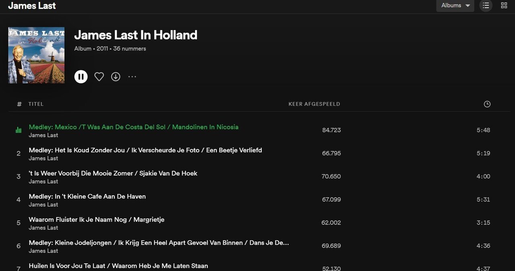Pause the James Last In Holland album
Image resolution: width=515 pixels, height=271 pixels.
[81, 77]
